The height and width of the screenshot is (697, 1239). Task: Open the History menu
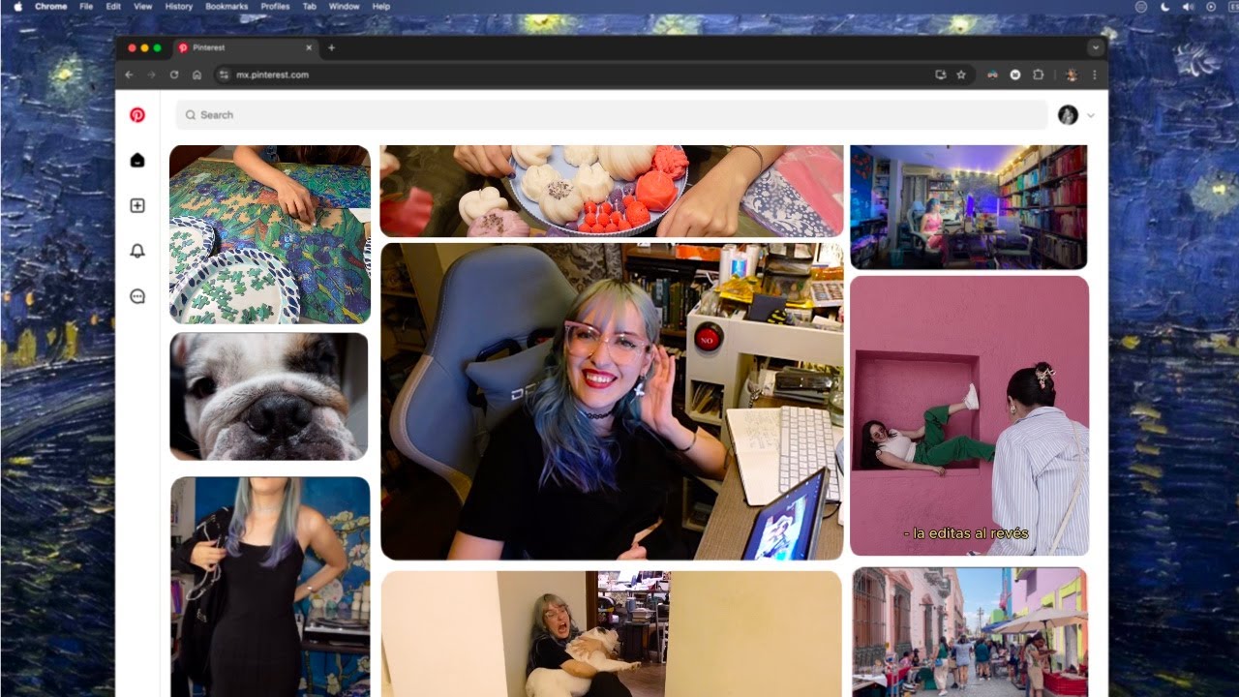(179, 6)
